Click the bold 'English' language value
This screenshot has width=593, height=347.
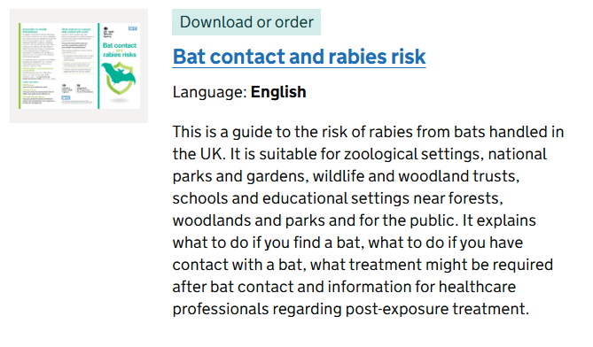pyautogui.click(x=278, y=92)
